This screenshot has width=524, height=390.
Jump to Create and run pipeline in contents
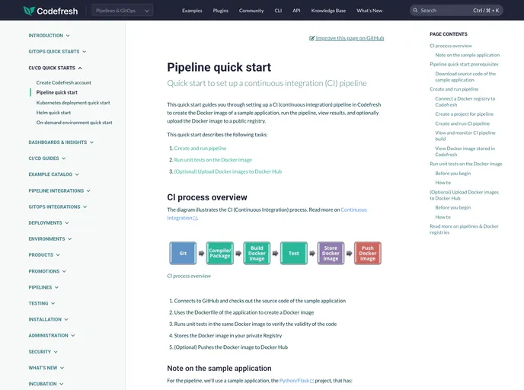click(454, 89)
